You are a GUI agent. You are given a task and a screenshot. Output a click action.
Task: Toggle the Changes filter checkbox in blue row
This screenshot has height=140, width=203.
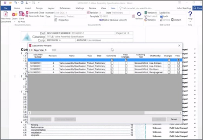169,60
